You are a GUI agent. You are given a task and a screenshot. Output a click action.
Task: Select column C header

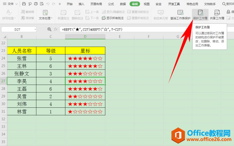pyautogui.click(x=51, y=37)
